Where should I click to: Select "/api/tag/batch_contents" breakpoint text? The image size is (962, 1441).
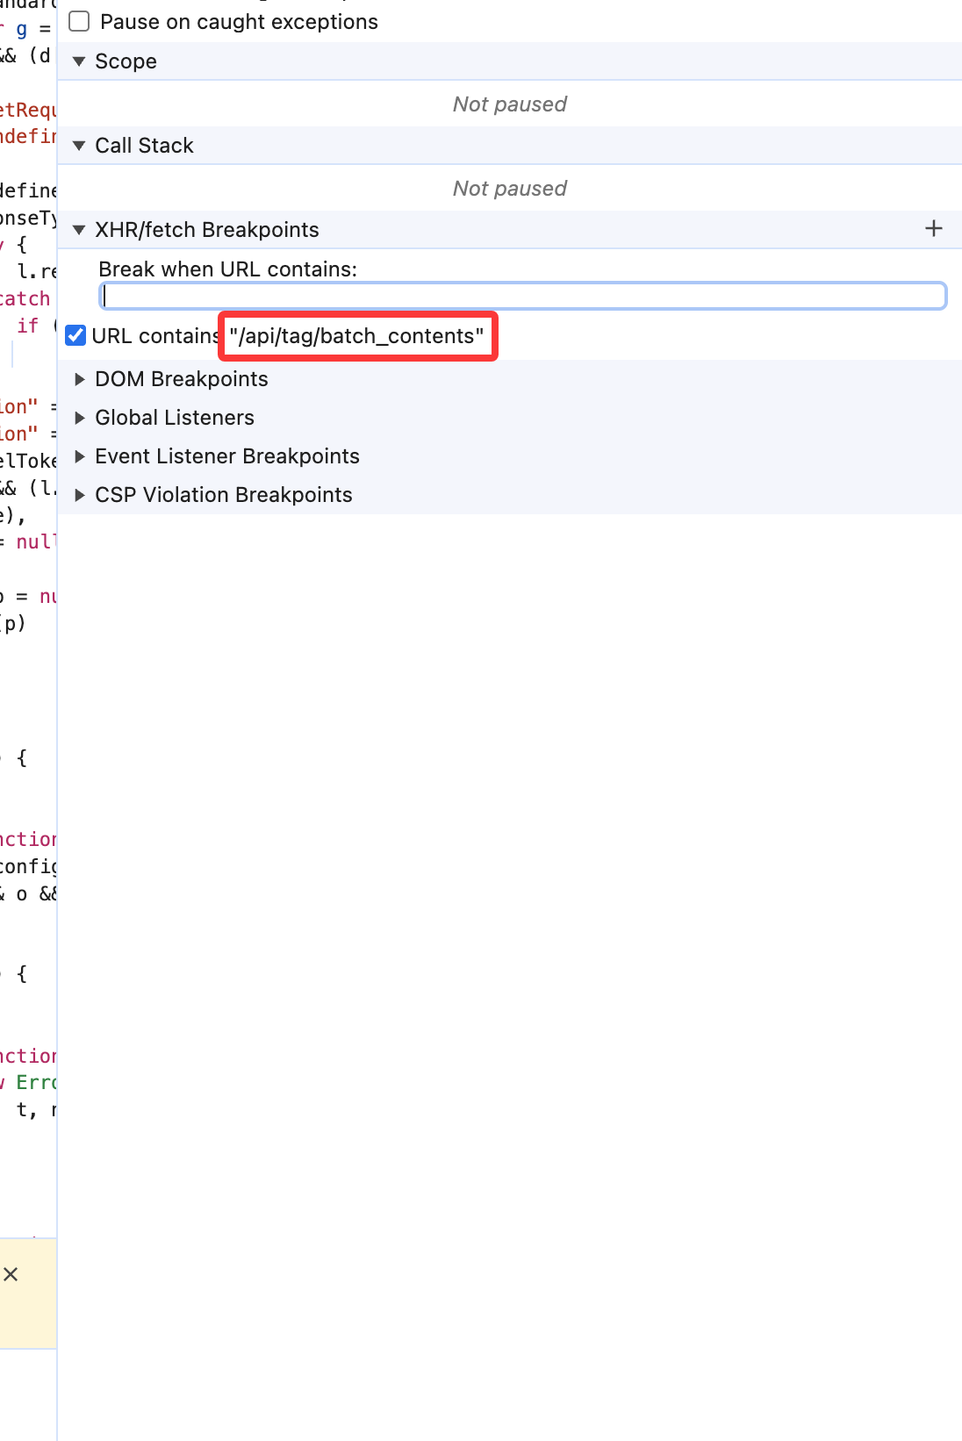[x=356, y=336]
